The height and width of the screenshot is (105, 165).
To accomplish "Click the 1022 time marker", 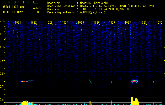I will (34, 22).
